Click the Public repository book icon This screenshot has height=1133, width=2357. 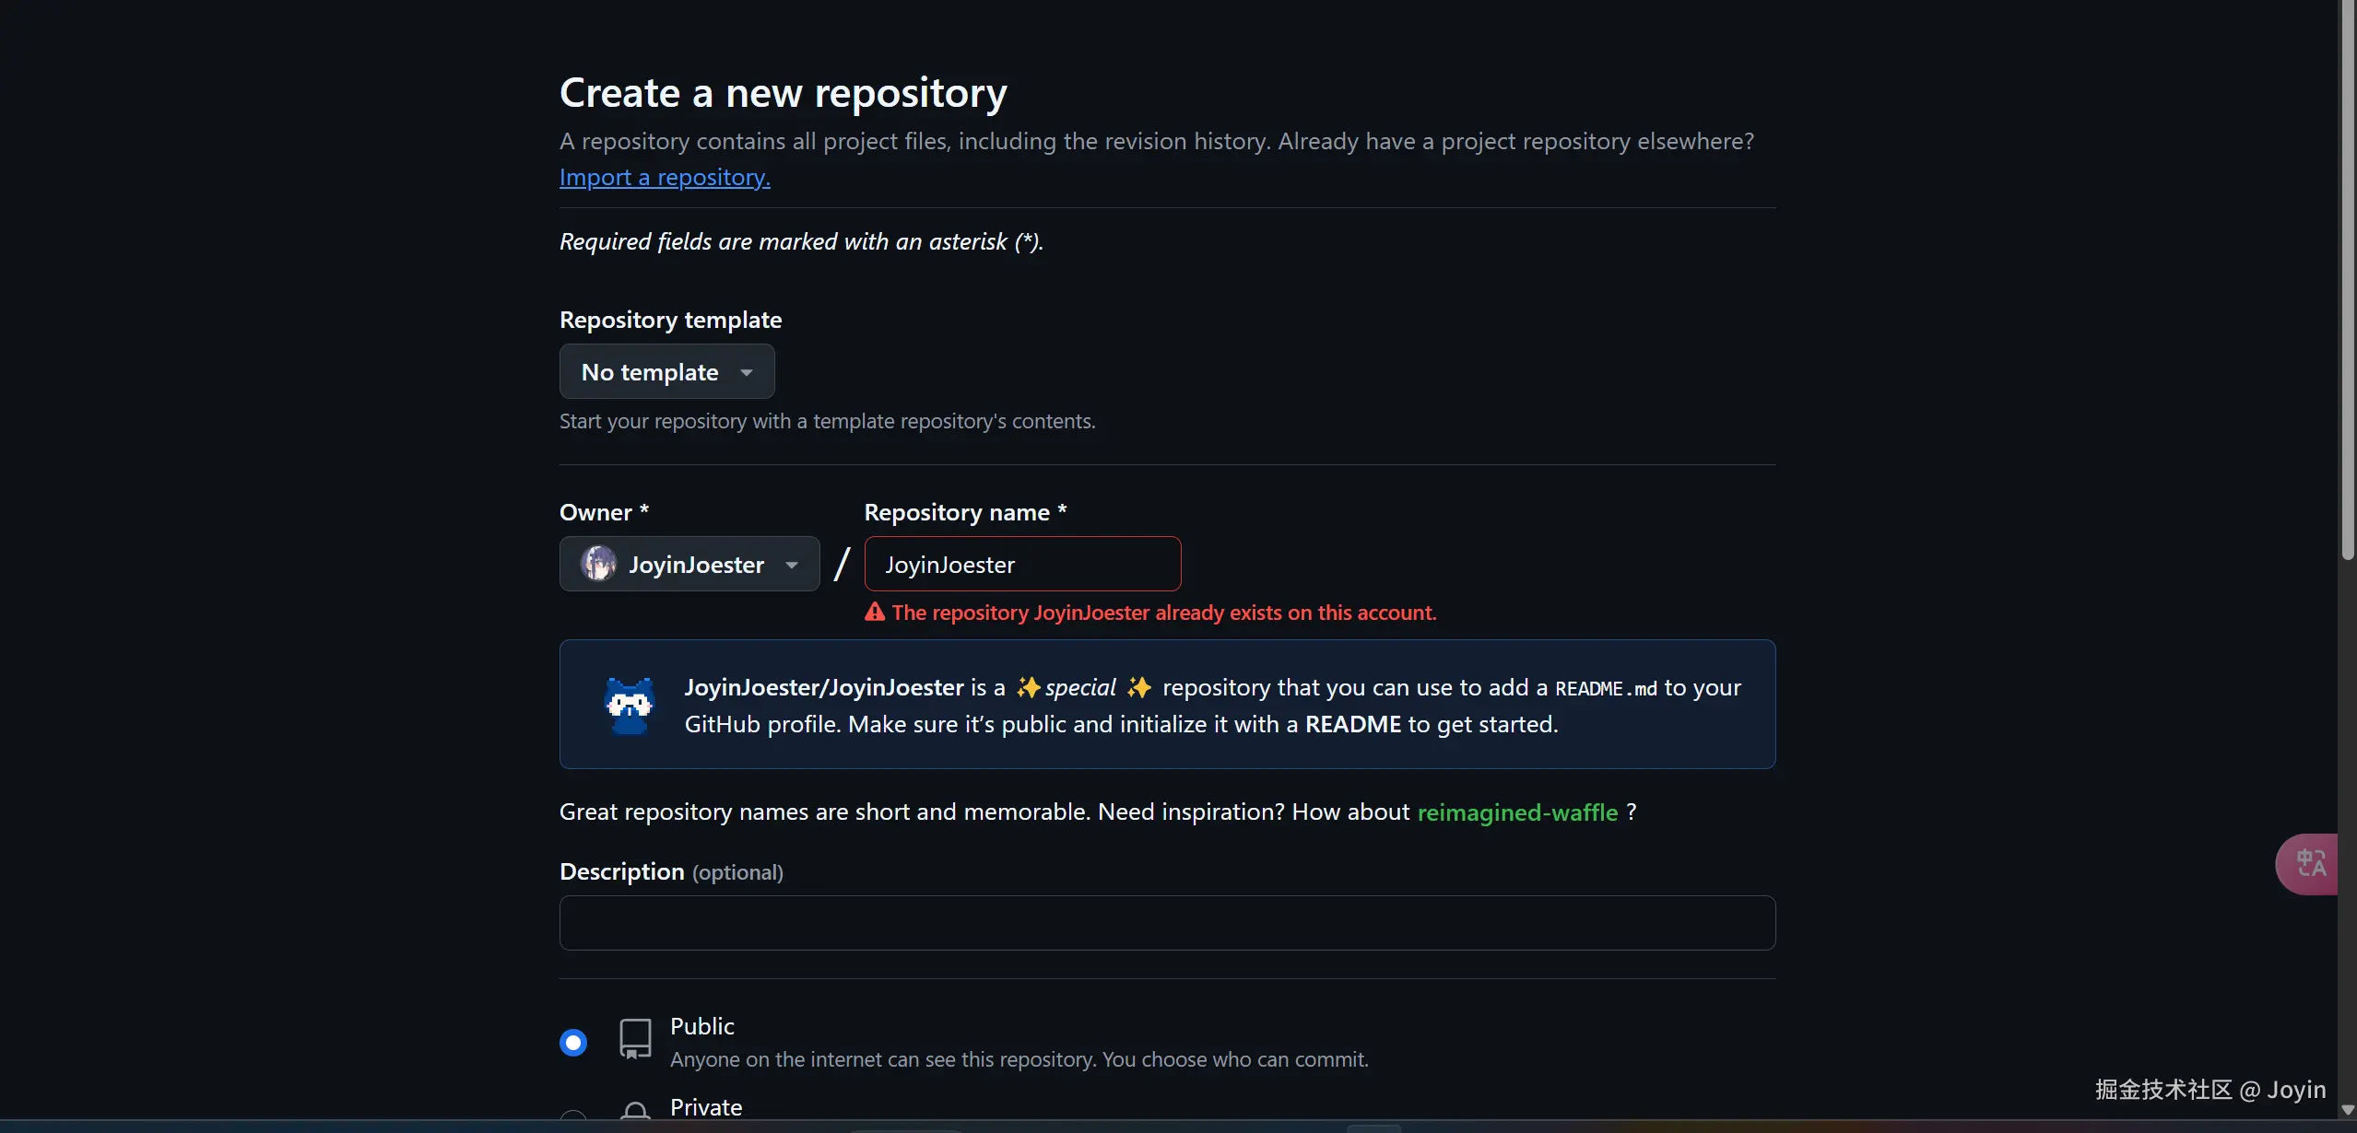pyautogui.click(x=635, y=1039)
